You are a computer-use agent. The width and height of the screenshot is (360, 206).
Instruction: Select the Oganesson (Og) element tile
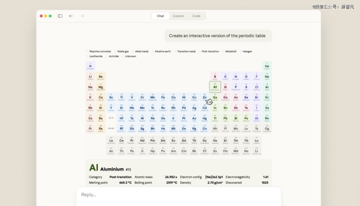click(x=267, y=129)
